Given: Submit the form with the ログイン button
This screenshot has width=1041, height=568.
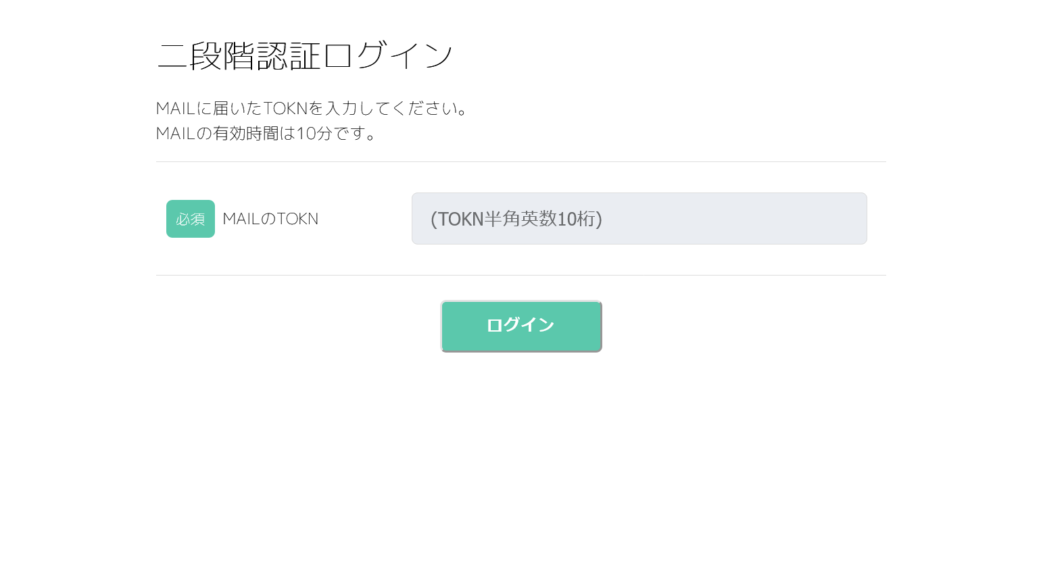Looking at the screenshot, I should click(520, 326).
